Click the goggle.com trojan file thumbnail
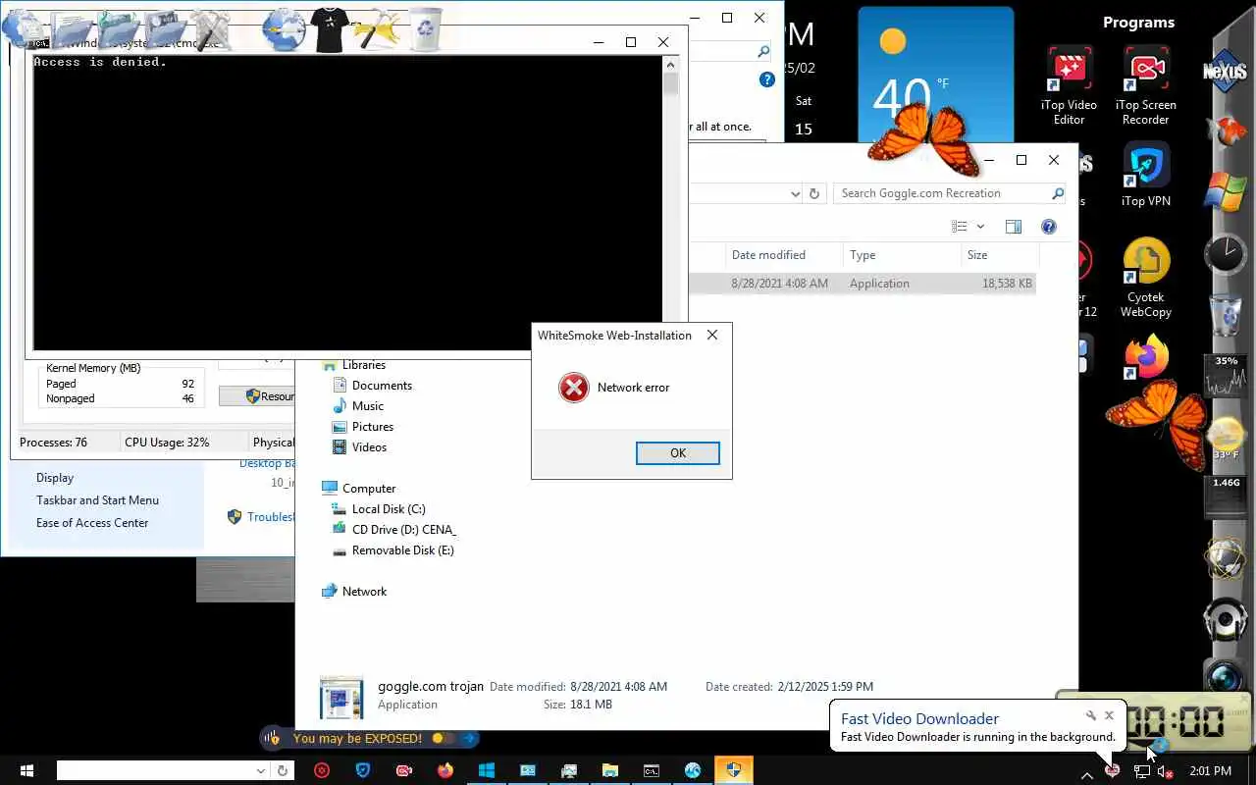Image resolution: width=1256 pixels, height=785 pixels. pyautogui.click(x=341, y=698)
